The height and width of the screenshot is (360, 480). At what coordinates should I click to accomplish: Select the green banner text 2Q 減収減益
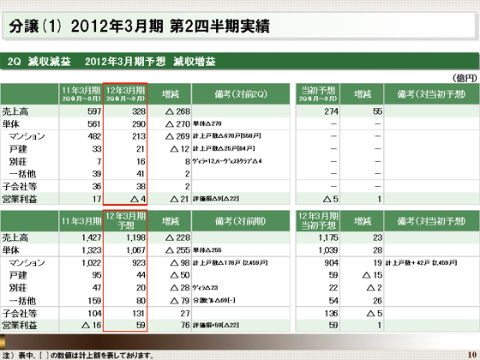point(39,62)
